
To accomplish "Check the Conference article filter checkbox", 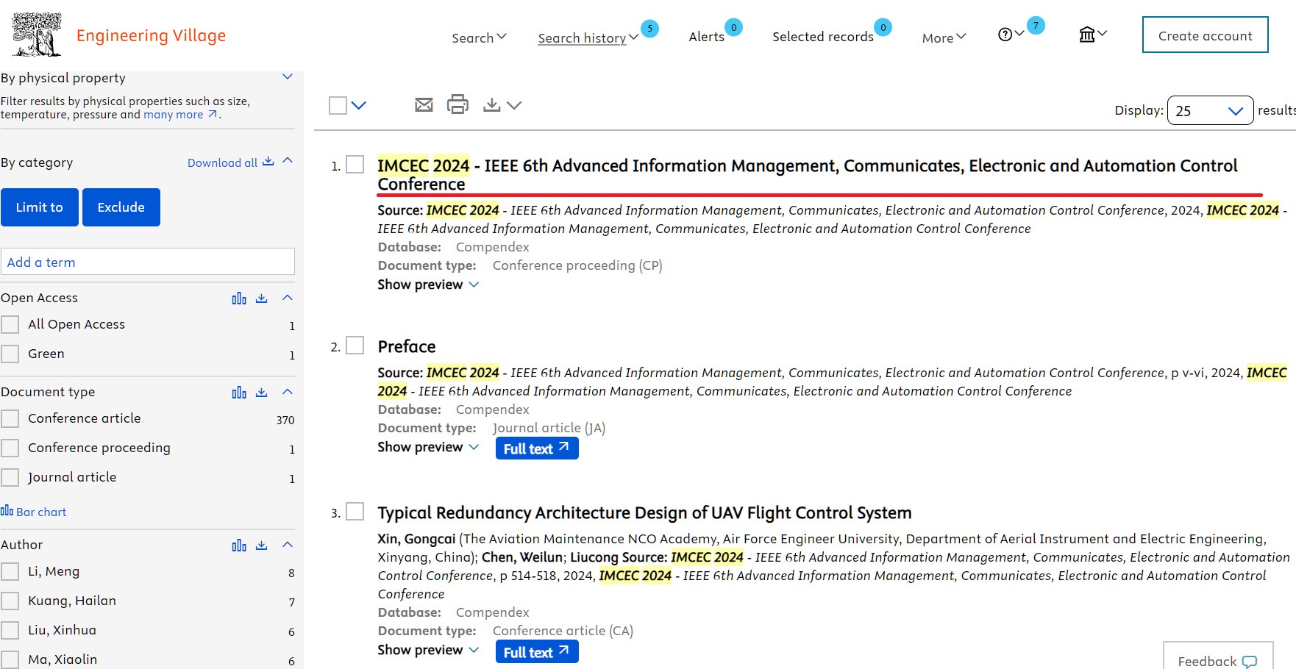I will 10,419.
